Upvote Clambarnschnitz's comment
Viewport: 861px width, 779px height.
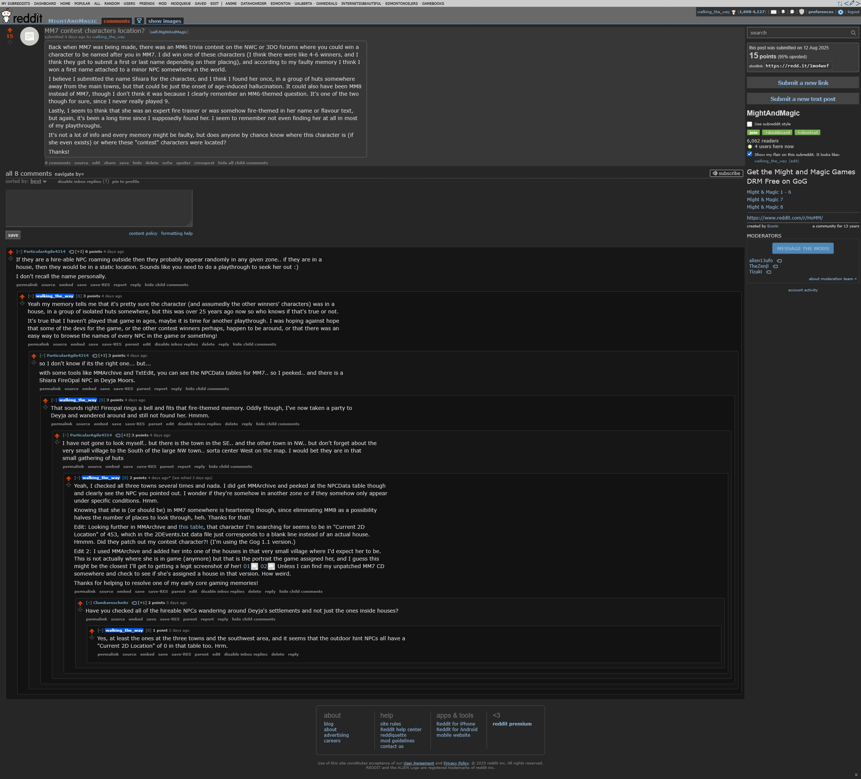[x=80, y=603]
